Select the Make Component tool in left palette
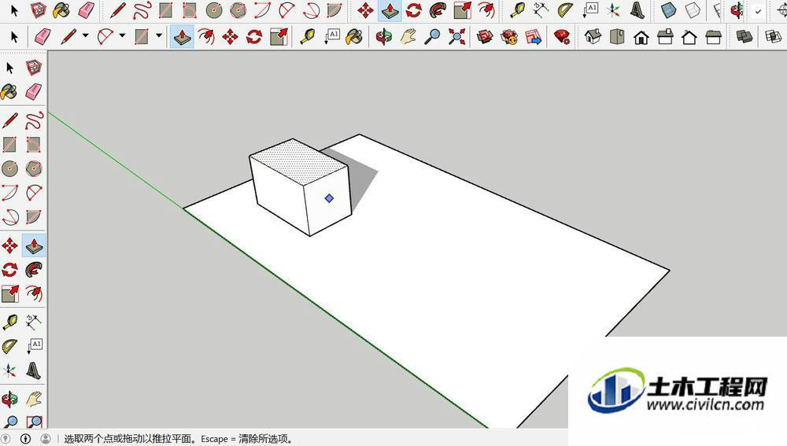 (34, 68)
